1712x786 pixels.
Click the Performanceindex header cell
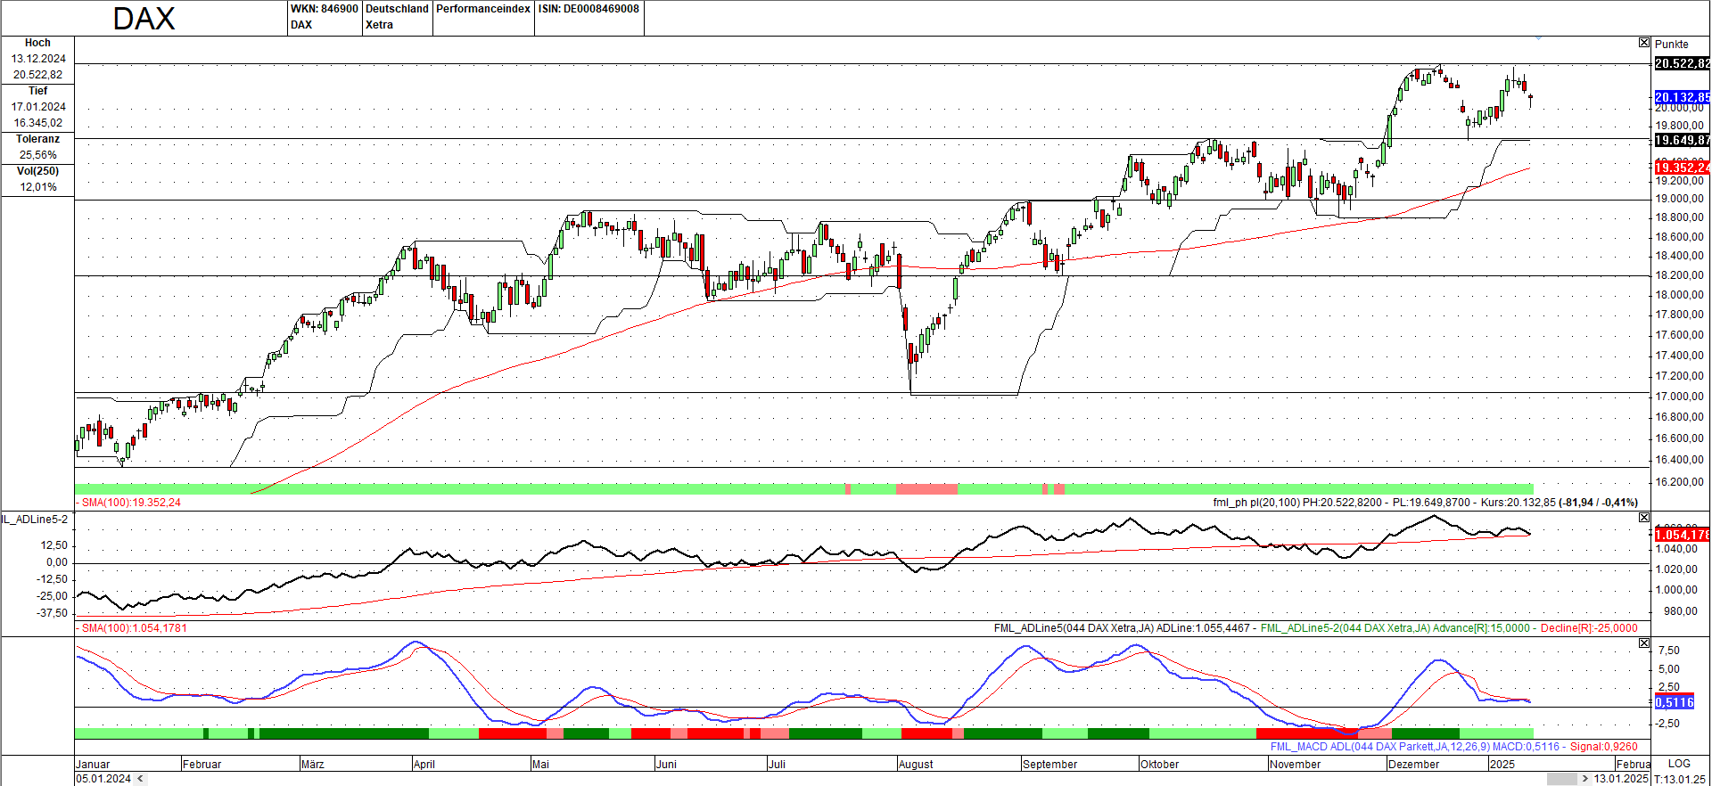coord(483,17)
